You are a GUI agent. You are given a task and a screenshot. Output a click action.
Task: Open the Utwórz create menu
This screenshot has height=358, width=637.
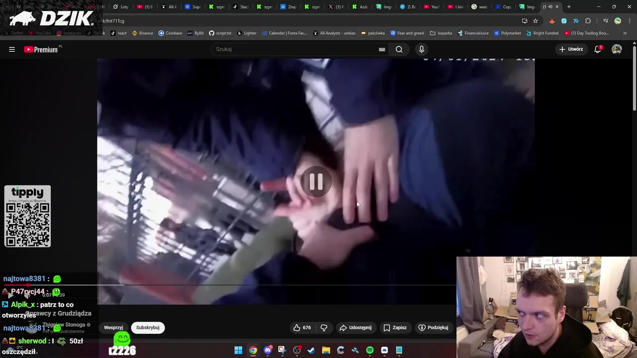click(571, 49)
